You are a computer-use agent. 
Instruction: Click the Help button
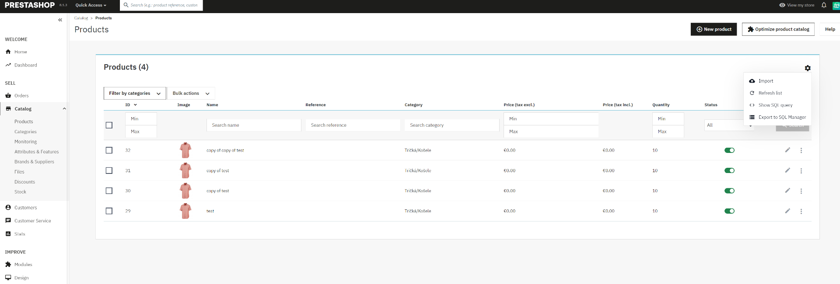[830, 29]
